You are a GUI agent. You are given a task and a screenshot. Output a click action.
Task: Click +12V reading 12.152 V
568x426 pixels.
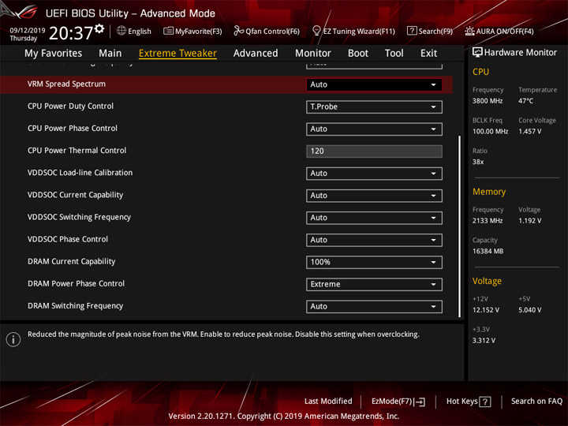(485, 310)
